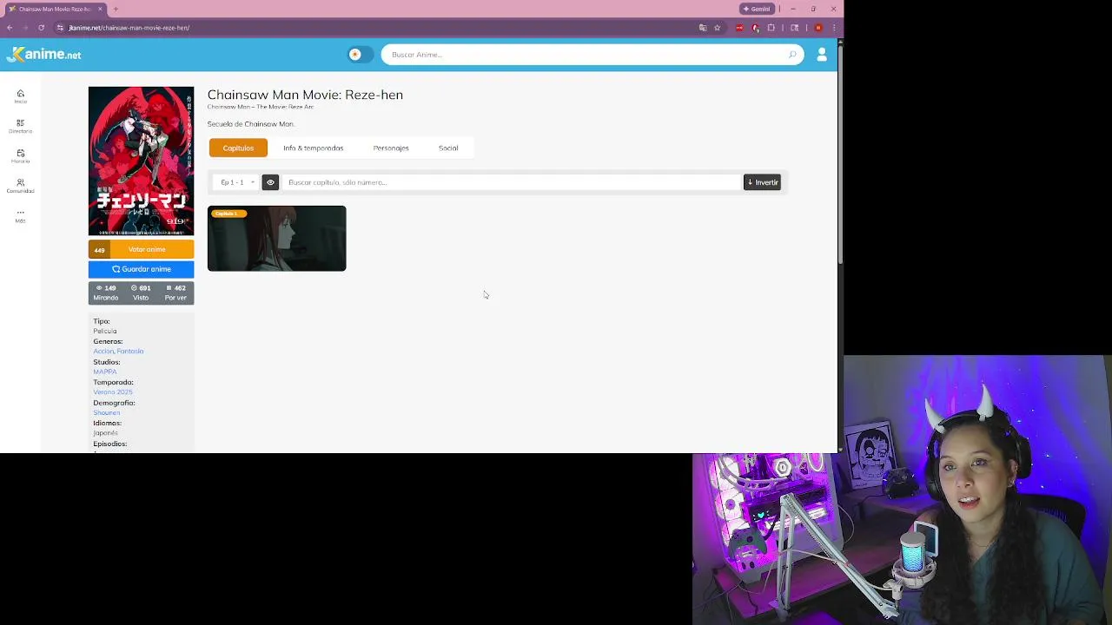Open the MAPPA studio link
The height and width of the screenshot is (625, 1112).
pos(105,372)
